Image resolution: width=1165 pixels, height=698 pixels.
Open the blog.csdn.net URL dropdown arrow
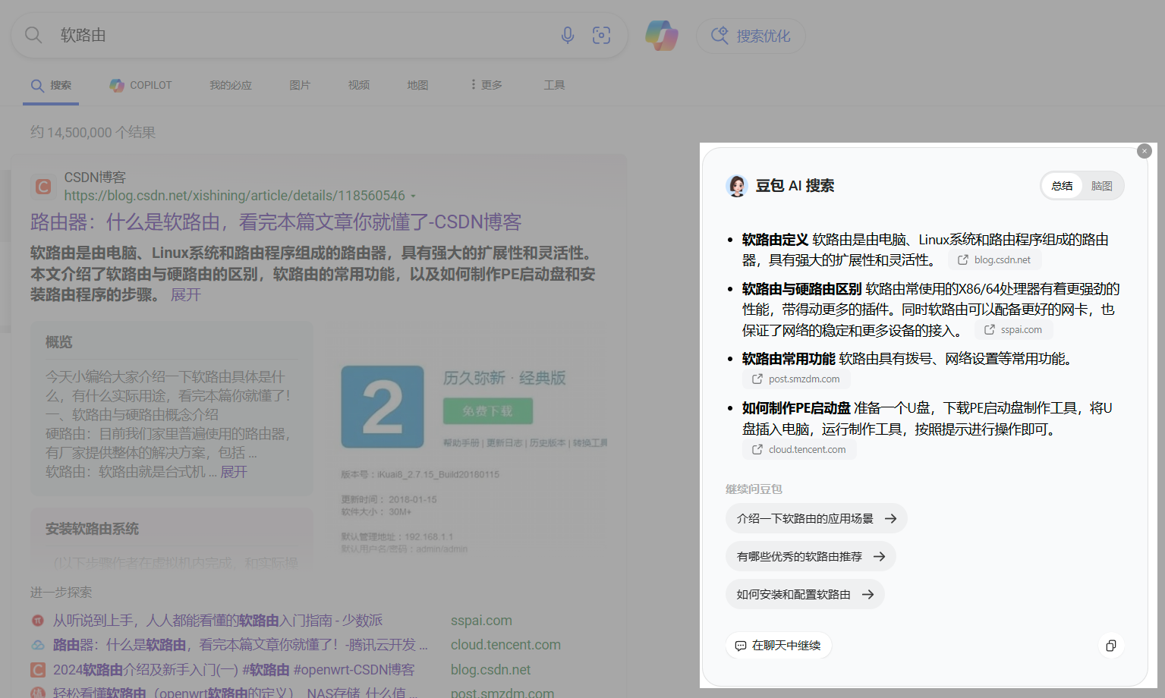click(x=414, y=197)
